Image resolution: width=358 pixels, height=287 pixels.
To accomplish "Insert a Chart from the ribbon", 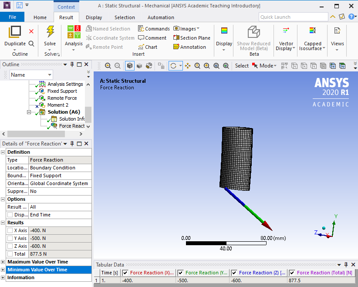I will coord(147,47).
